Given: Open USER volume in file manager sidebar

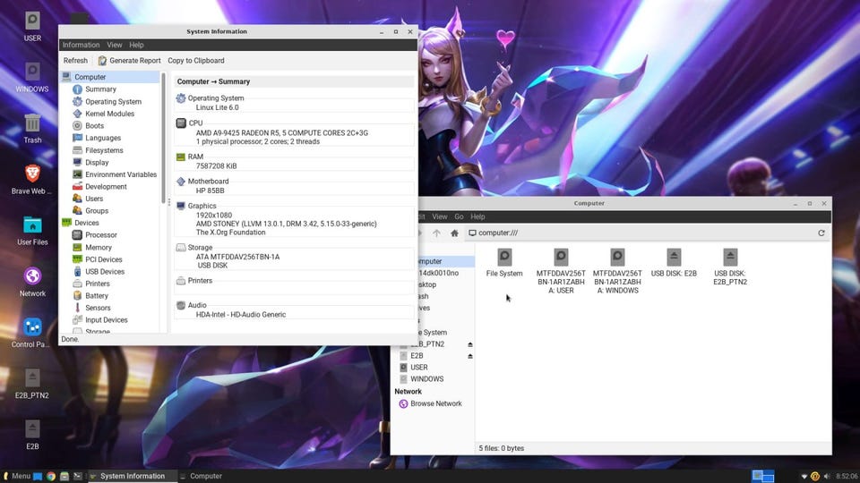Looking at the screenshot, I should [418, 367].
